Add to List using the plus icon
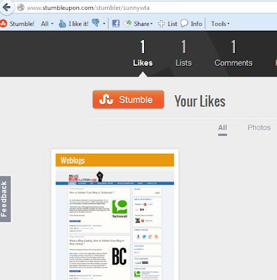Viewport: 277px width, 280px height. tap(162, 24)
